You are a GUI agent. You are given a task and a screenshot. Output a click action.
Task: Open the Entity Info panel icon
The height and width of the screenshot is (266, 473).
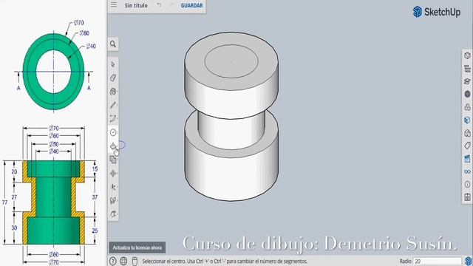click(x=467, y=55)
